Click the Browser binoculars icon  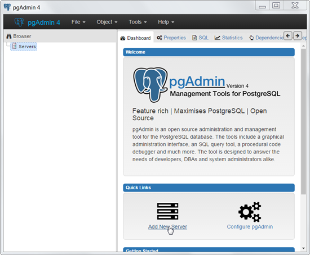point(9,37)
